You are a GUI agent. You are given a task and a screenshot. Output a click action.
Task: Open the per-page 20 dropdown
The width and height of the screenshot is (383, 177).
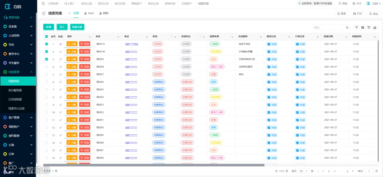tap(304, 171)
